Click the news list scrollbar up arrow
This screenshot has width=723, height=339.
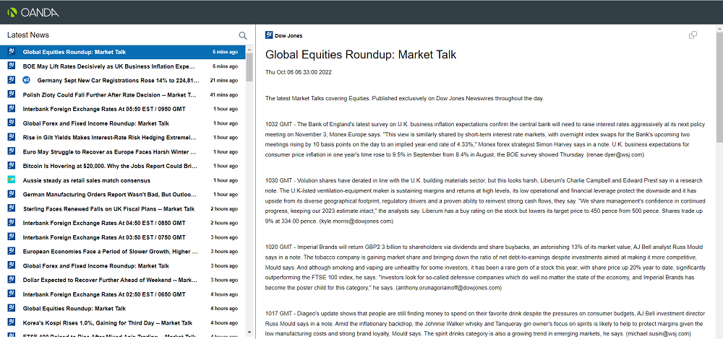click(249, 49)
